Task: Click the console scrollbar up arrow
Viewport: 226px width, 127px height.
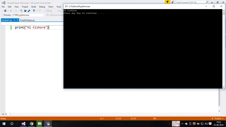Action: click(224, 10)
